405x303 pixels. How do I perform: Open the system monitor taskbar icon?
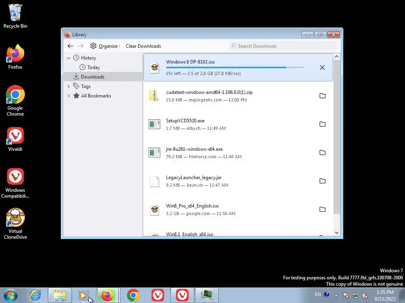pyautogui.click(x=206, y=295)
